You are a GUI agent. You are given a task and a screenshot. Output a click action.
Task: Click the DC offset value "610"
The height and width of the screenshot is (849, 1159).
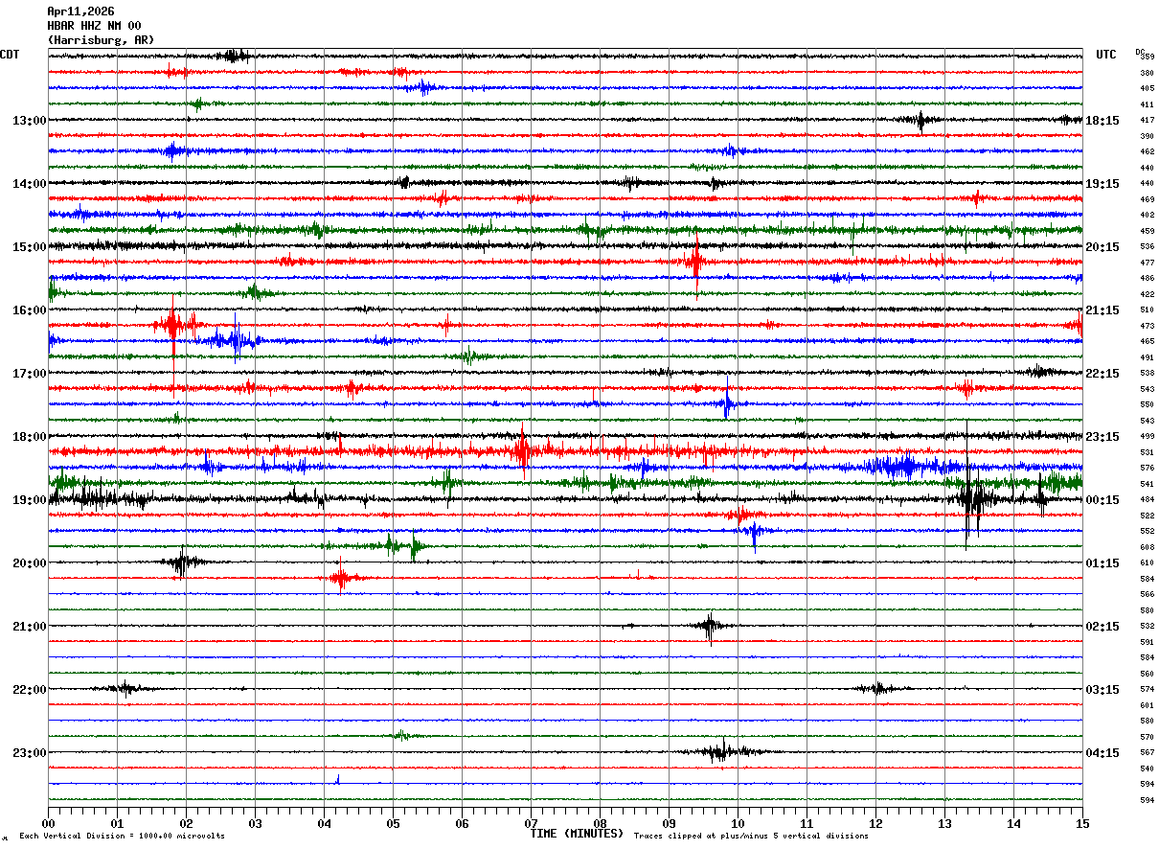pyautogui.click(x=1147, y=563)
